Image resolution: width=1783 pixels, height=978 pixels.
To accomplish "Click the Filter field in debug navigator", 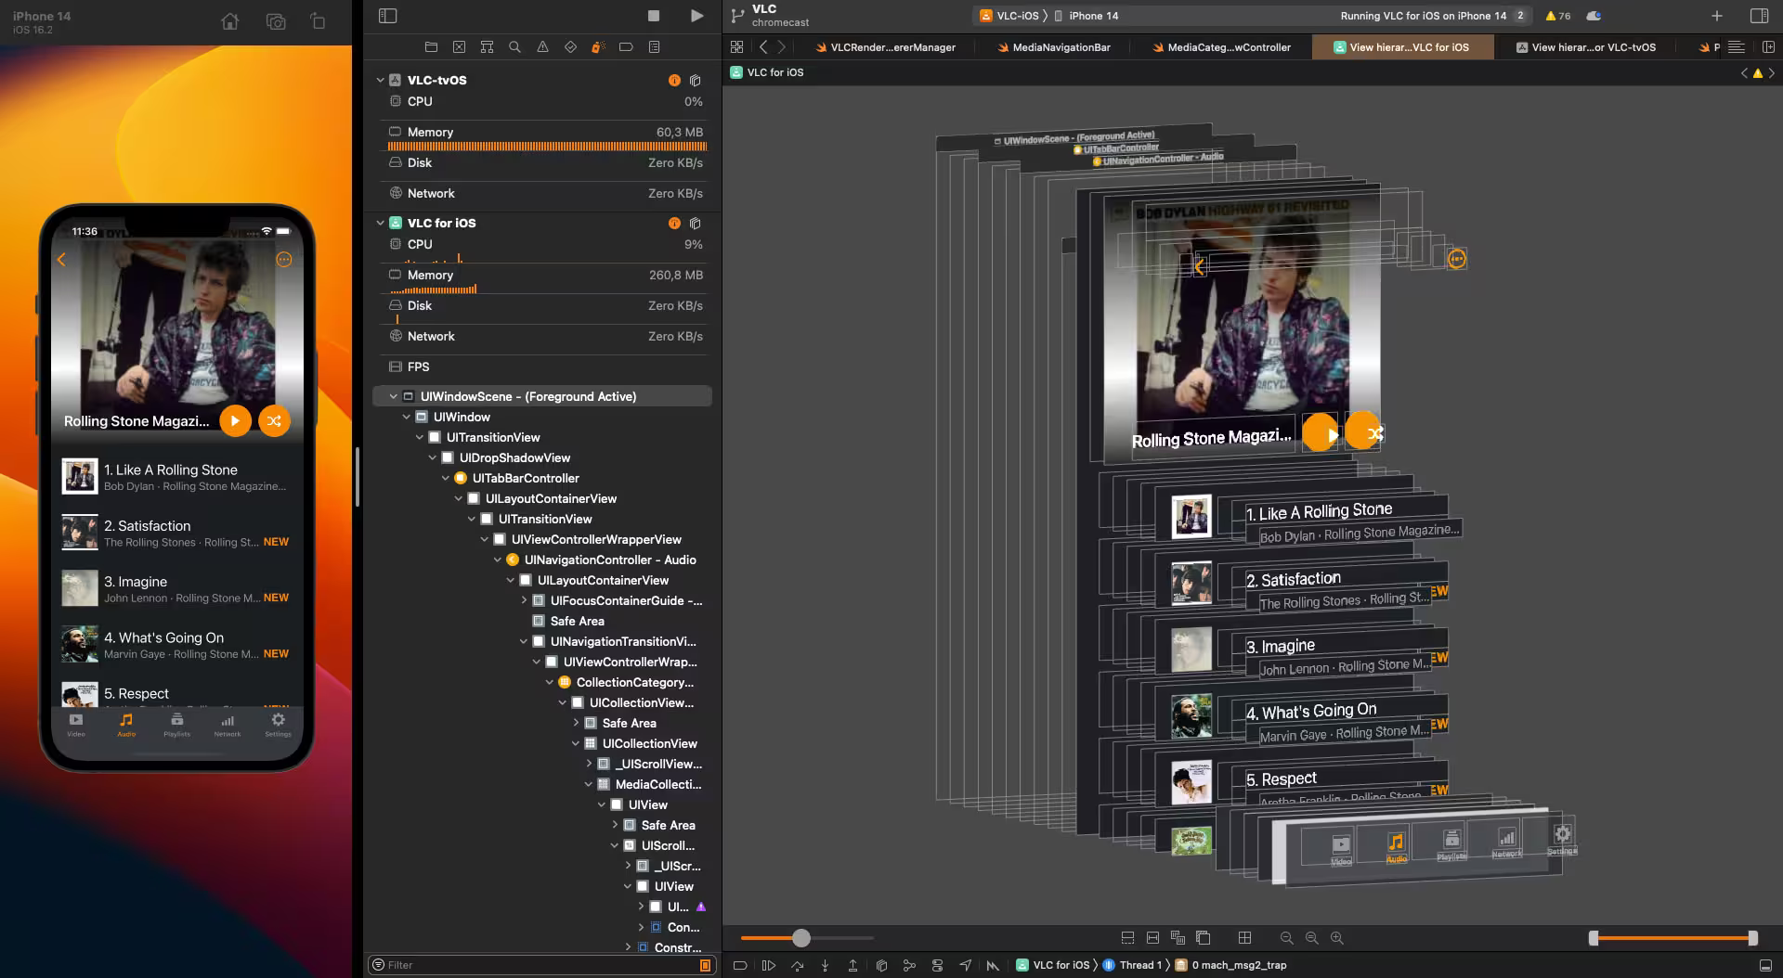I will (x=542, y=965).
